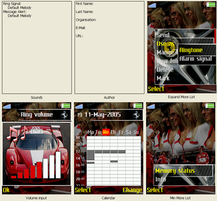The width and height of the screenshot is (217, 201).
Task: Click signal strength icon in Calendar preview
Action: point(79,106)
